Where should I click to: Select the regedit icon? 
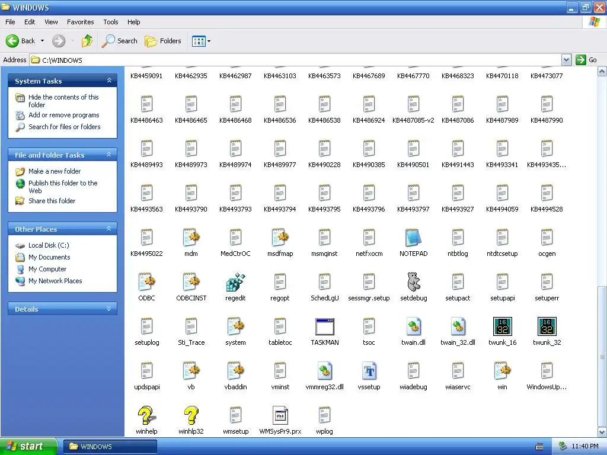point(235,281)
